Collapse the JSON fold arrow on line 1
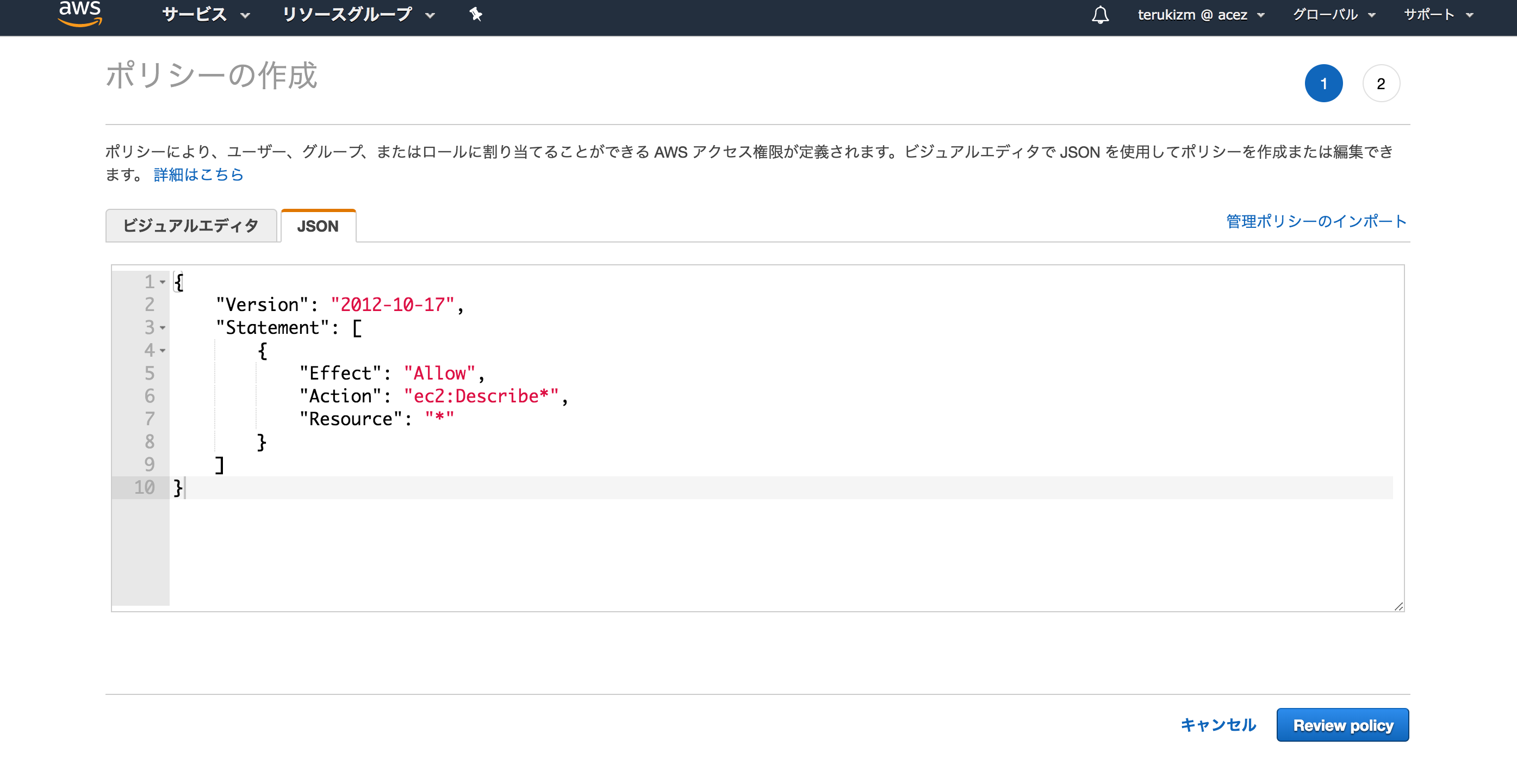Screen dimensions: 1517x758 click(x=163, y=282)
